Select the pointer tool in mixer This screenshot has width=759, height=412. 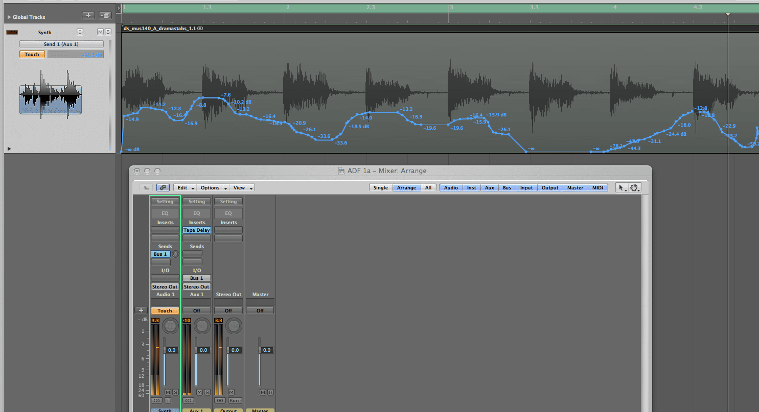pyautogui.click(x=622, y=188)
